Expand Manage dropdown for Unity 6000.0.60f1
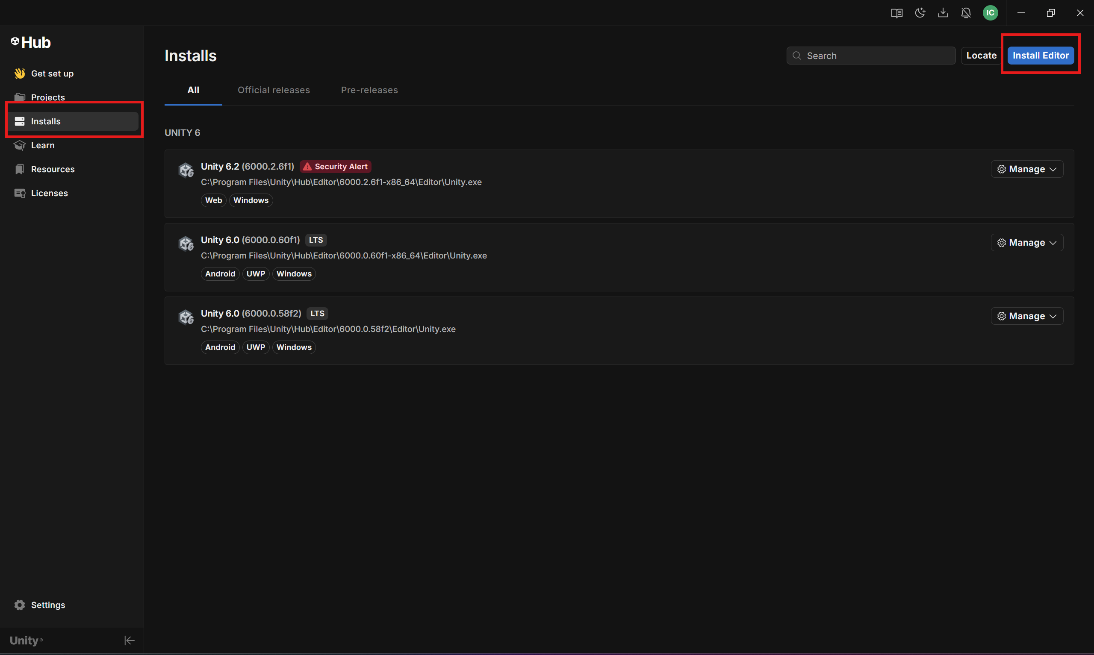Viewport: 1094px width, 655px height. click(x=1027, y=243)
